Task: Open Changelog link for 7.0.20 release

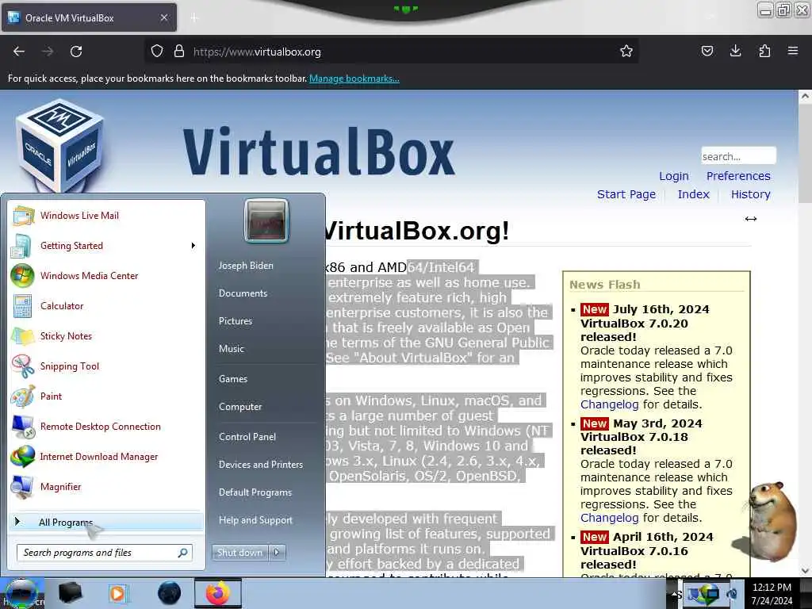Action: pos(609,404)
